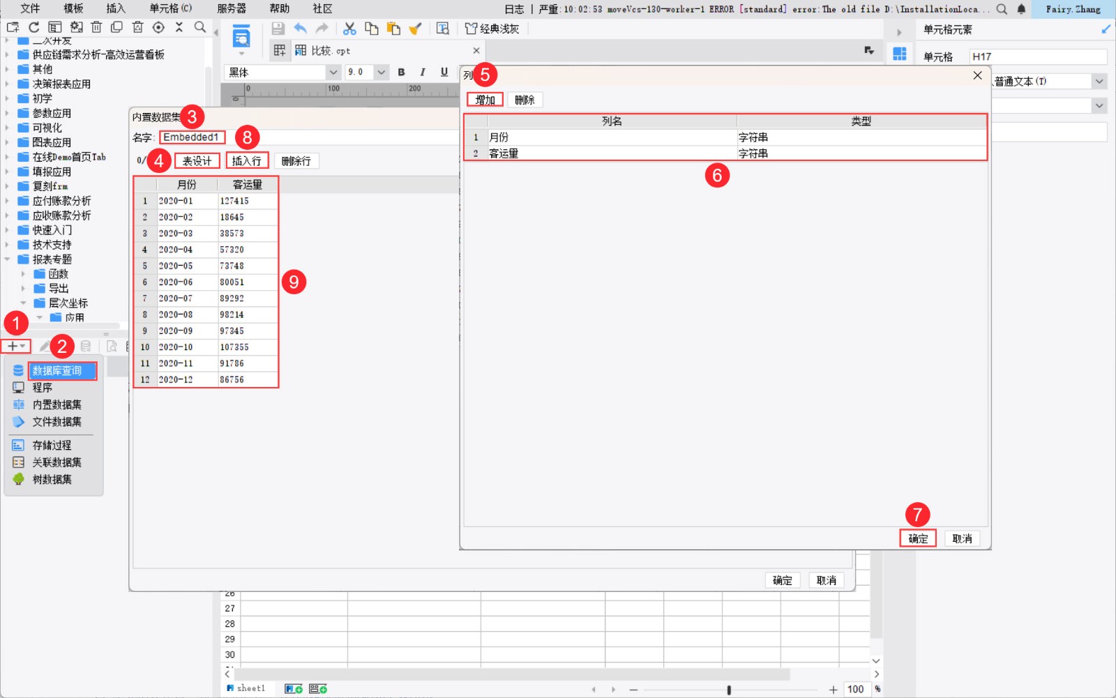The width and height of the screenshot is (1116, 698).
Task: Click the 客运量 row in the column list
Action: [x=725, y=153]
